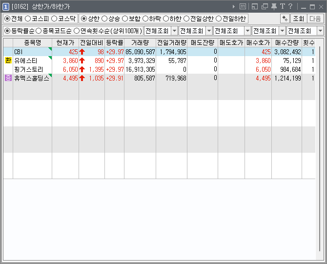Select the 휴맥스홀딩스 stock name
Image resolution: width=327 pixels, height=264 pixels.
[32, 78]
